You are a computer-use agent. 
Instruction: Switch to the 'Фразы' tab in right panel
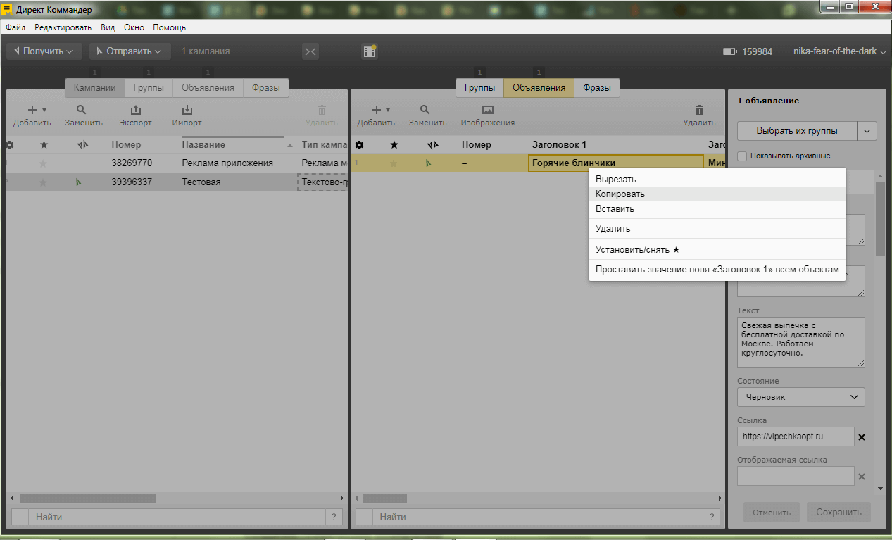[x=596, y=88]
